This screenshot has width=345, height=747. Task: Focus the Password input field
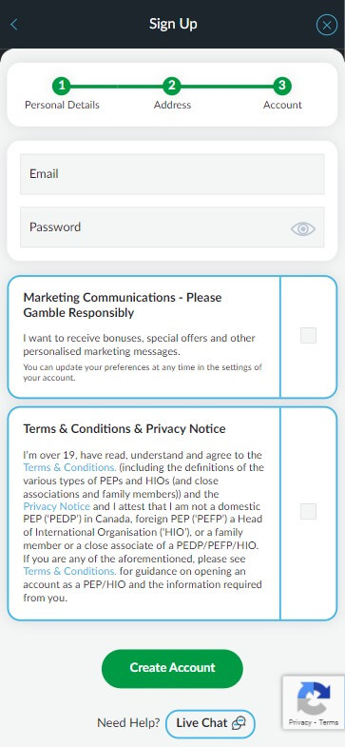pyautogui.click(x=172, y=227)
